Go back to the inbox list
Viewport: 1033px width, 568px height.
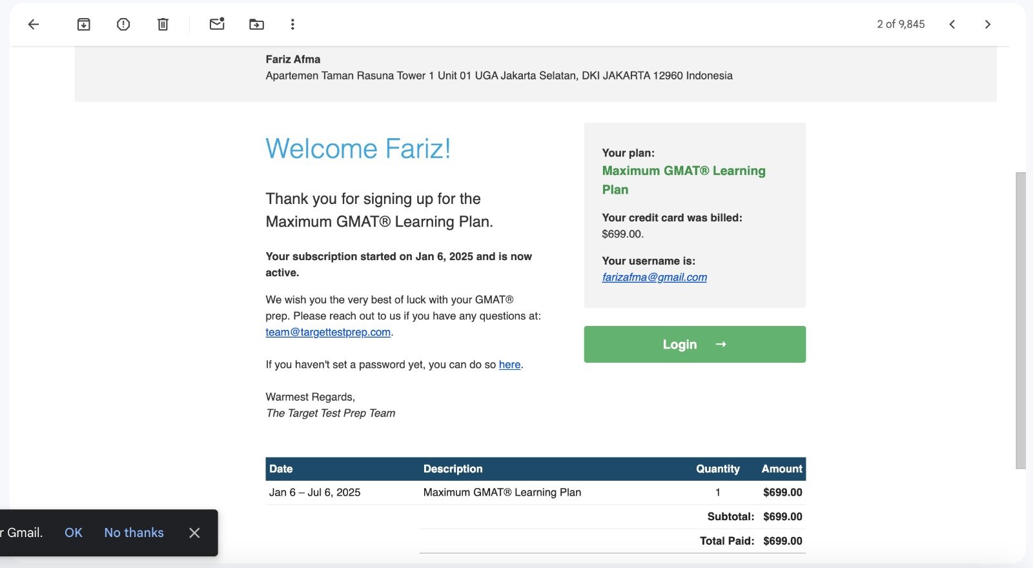pyautogui.click(x=34, y=25)
